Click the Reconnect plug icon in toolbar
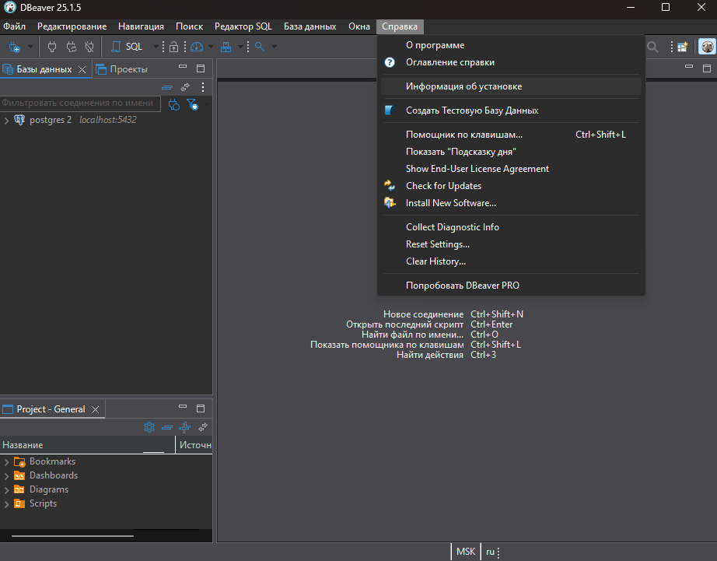The width and height of the screenshot is (717, 561). 71,47
